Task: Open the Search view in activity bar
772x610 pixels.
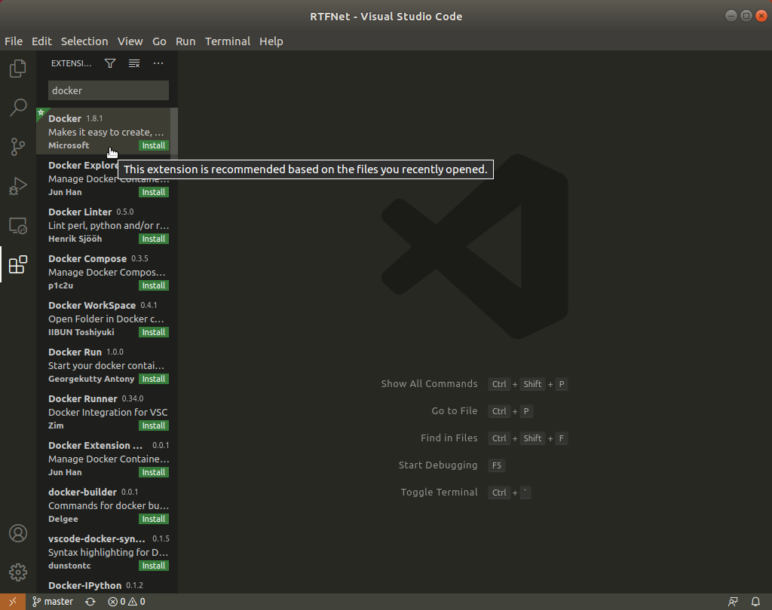Action: click(18, 107)
